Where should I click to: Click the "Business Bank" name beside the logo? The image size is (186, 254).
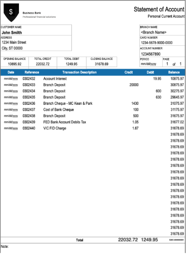point(32,13)
